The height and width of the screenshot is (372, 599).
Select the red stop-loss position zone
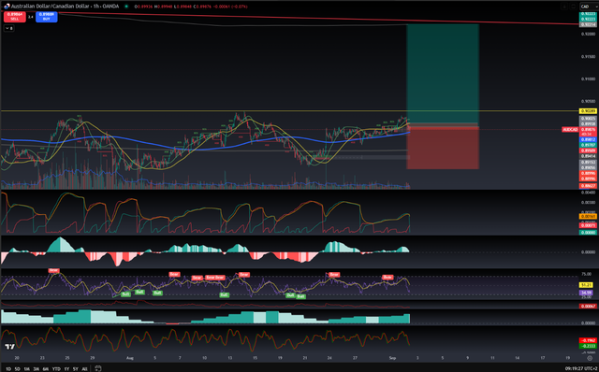tap(443, 148)
